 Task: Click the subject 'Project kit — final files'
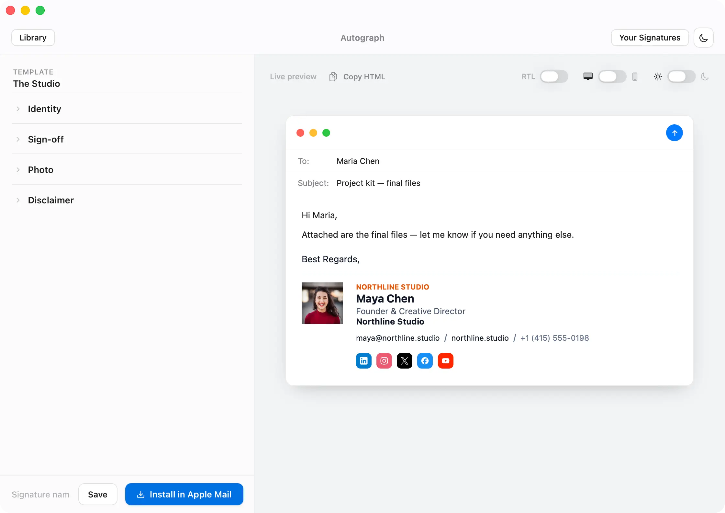378,183
